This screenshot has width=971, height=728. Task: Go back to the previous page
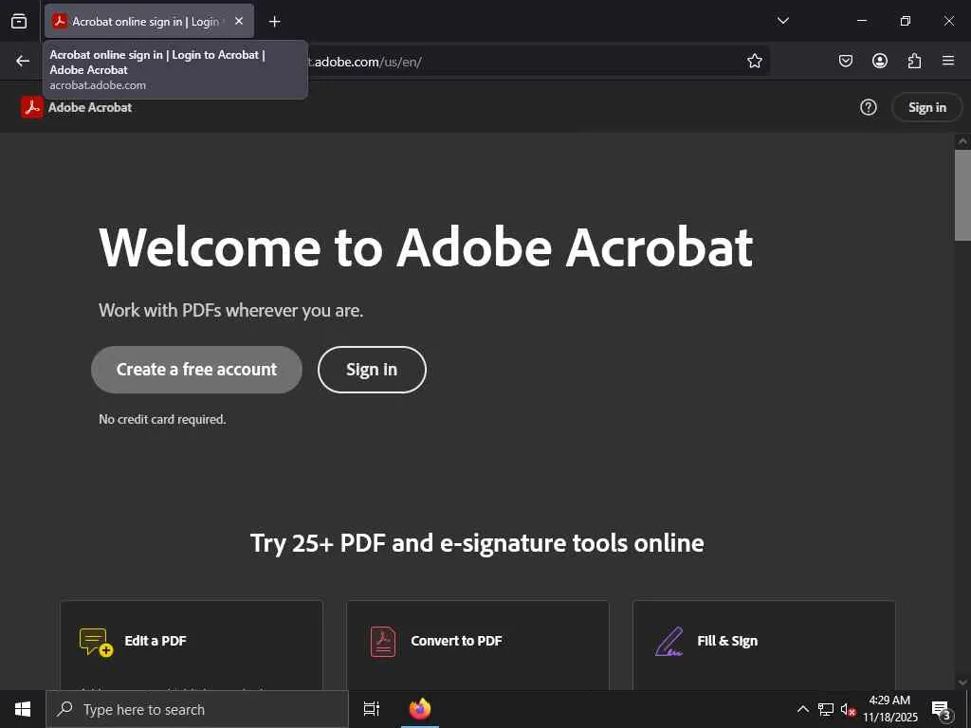[23, 61]
